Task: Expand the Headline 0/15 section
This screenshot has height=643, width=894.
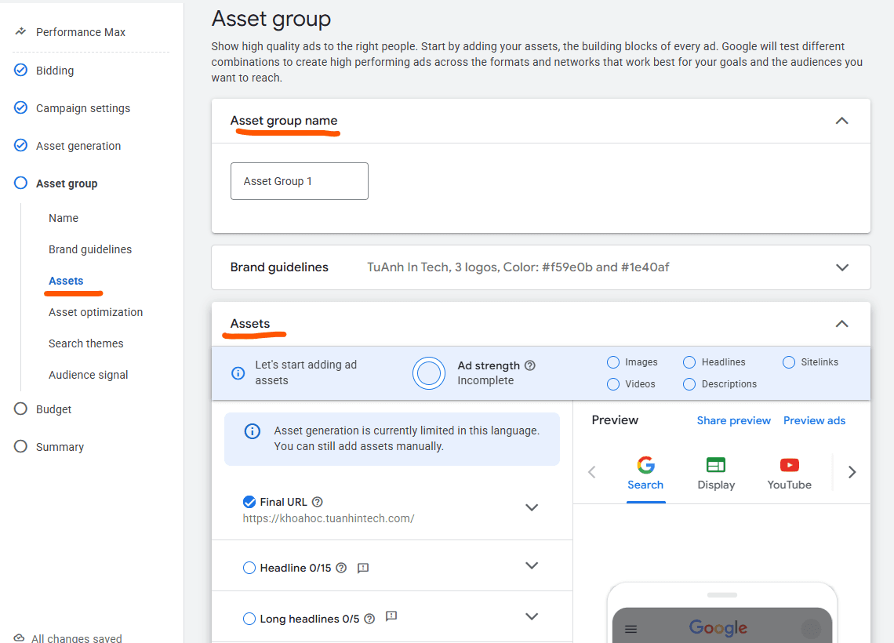Action: click(532, 565)
